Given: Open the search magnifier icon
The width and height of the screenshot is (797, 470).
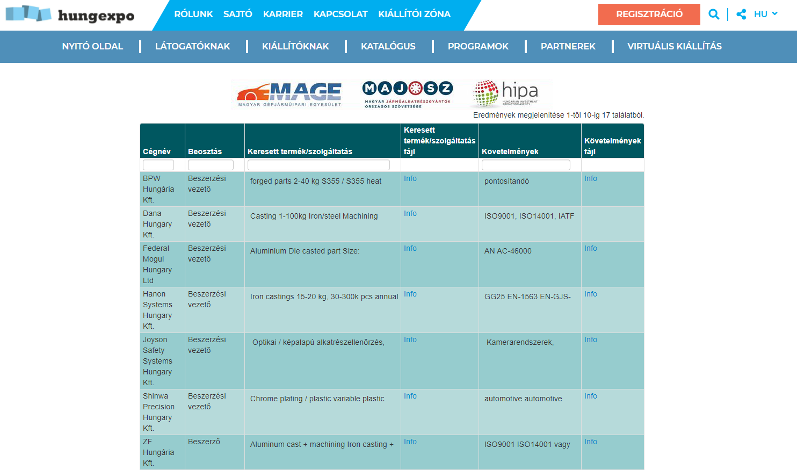Looking at the screenshot, I should click(714, 15).
